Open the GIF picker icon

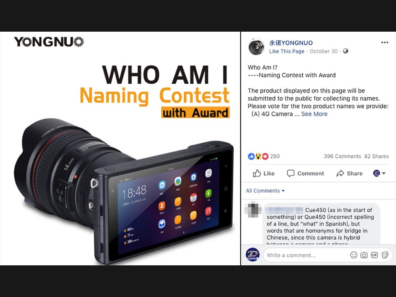(x=374, y=255)
